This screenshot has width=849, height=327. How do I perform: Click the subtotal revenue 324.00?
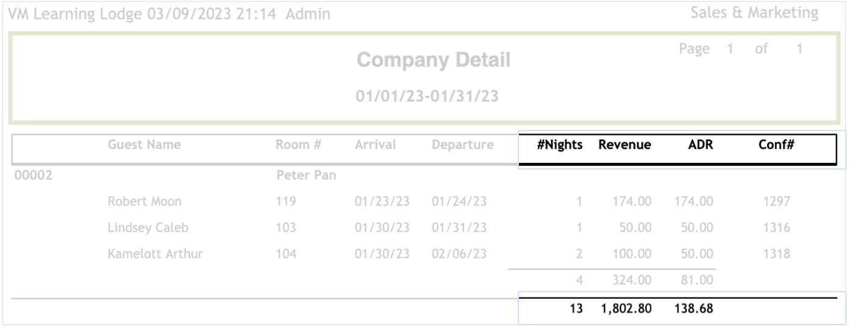(x=631, y=281)
